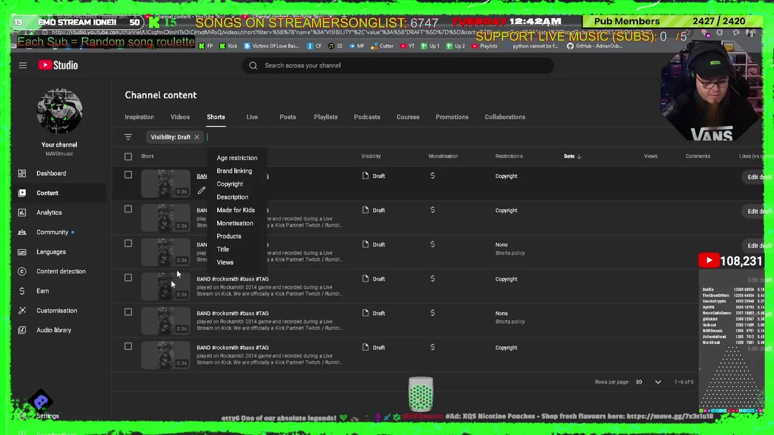Open the Up 1 bookmark
This screenshot has width=774, height=435.
tap(429, 46)
